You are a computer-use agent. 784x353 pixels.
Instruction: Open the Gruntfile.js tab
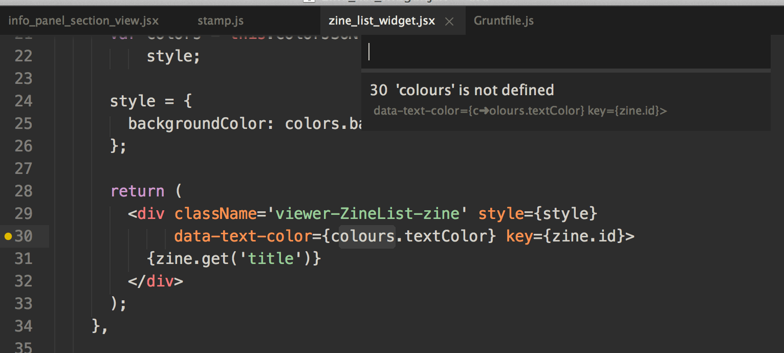point(504,21)
